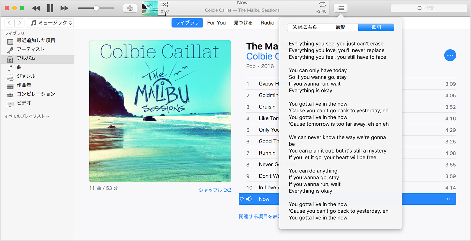Open the AirPlay device selector
Image resolution: width=471 pixels, height=241 pixels.
[130, 8]
